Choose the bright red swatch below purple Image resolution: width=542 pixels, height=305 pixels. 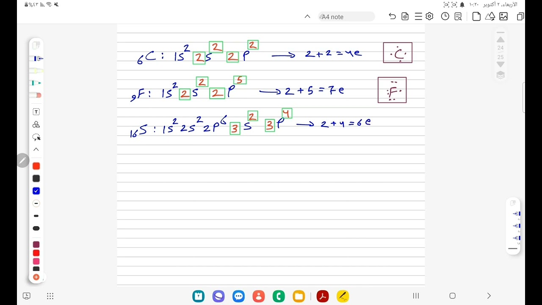coord(36,253)
